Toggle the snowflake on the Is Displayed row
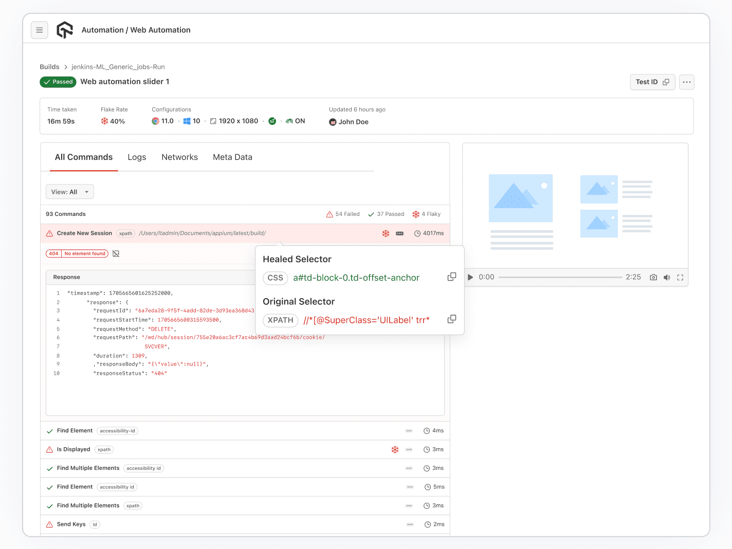Image resolution: width=732 pixels, height=549 pixels. click(x=395, y=449)
